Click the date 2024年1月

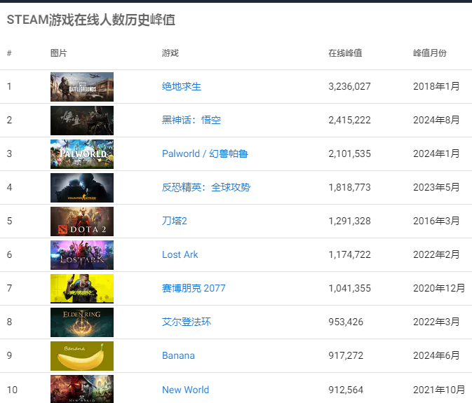pyautogui.click(x=436, y=153)
